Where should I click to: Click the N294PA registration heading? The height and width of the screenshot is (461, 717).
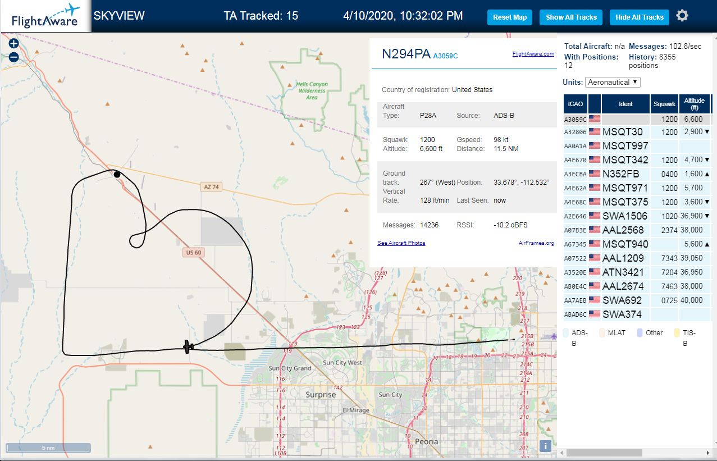click(x=406, y=54)
